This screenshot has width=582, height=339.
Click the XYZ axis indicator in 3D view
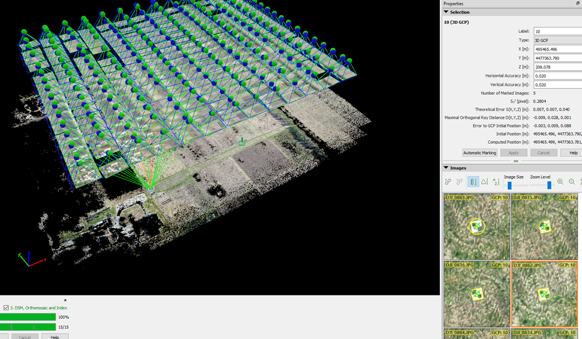point(31,259)
